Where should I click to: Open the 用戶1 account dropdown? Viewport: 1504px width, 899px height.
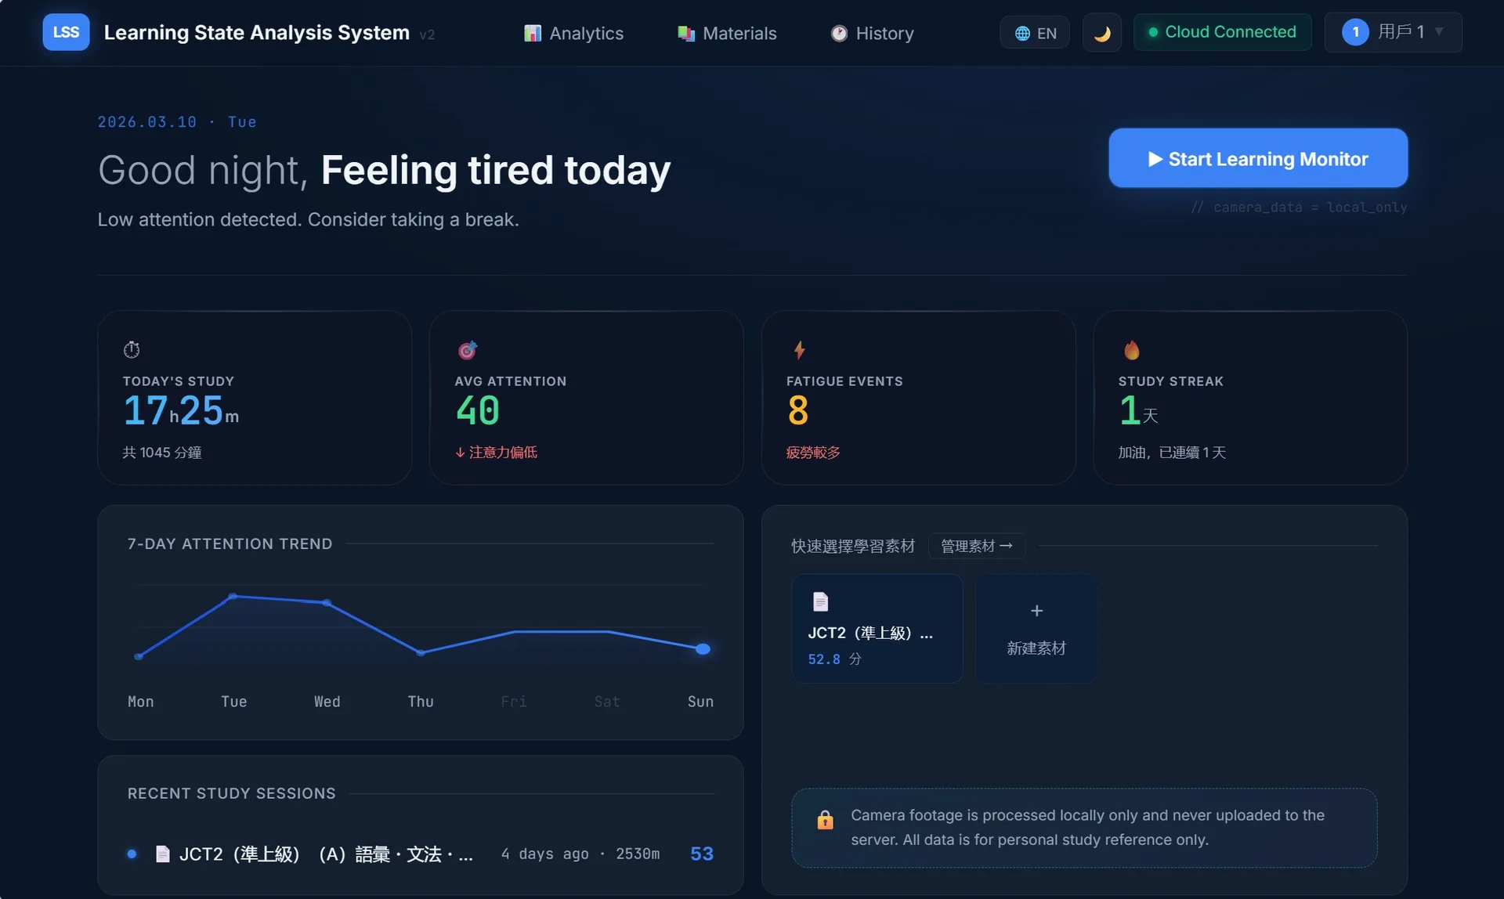1393,32
